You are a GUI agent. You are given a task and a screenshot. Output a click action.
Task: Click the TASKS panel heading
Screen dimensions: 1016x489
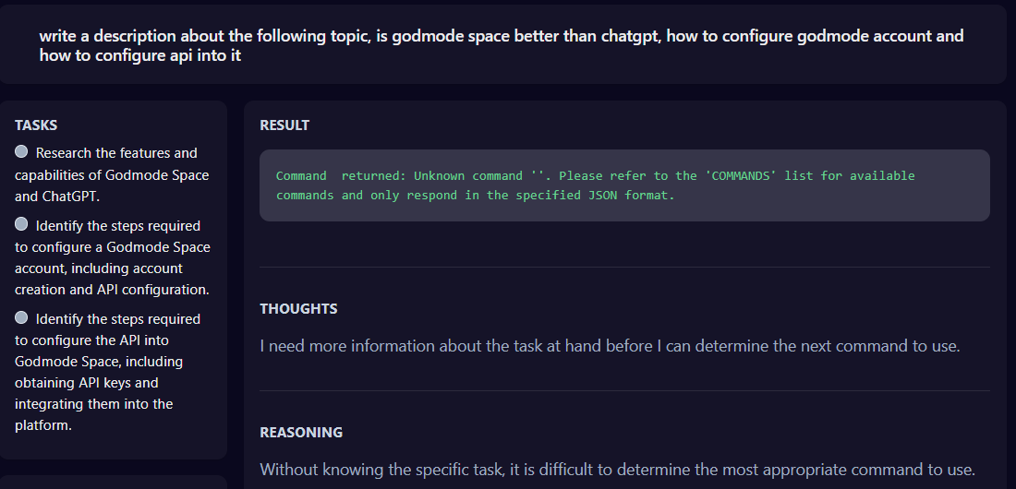[x=36, y=125]
